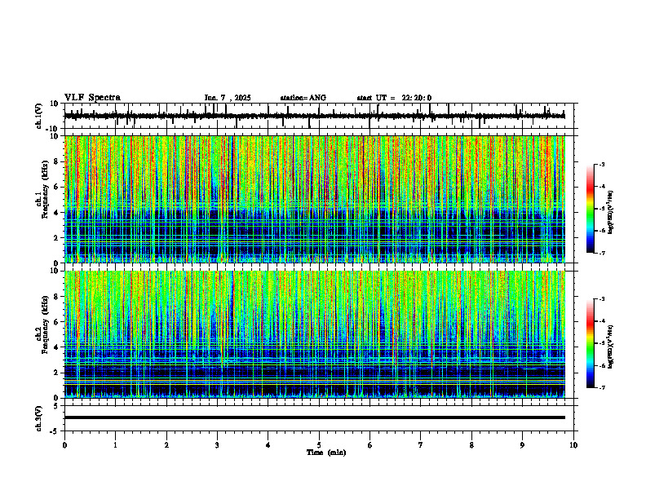Screen dimensions: 646x499
Task: Click the "6" kHz tick on ch.1 spectrogram axis
Action: [x=56, y=187]
